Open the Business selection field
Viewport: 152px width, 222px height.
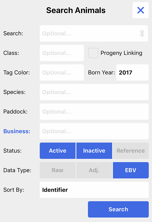tap(94, 131)
